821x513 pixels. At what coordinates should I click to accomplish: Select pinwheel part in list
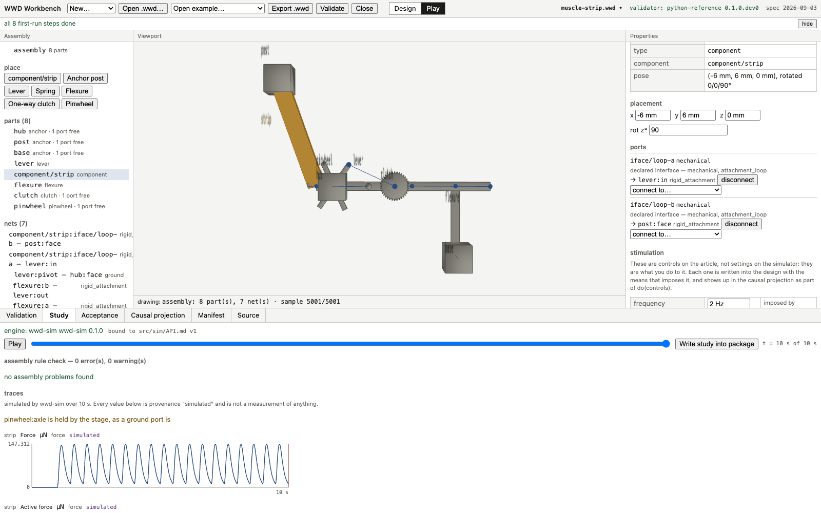[67, 206]
